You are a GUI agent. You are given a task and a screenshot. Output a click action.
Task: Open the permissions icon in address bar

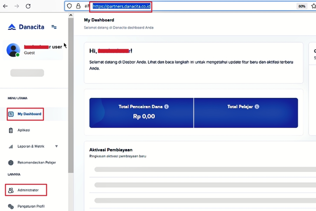tap(87, 6)
